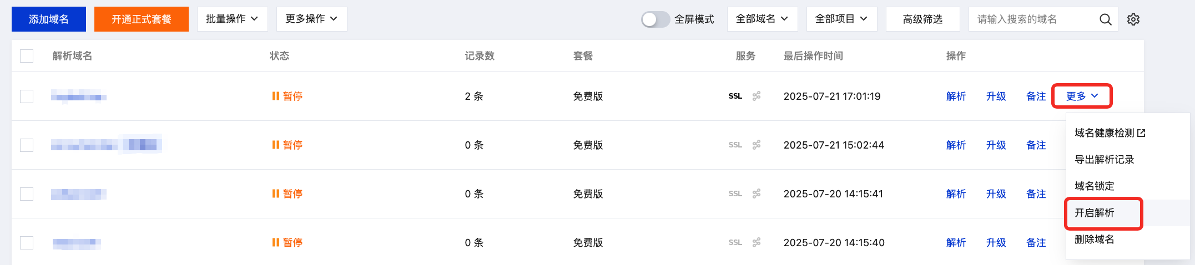Open the 全部域名 filter dropdown

pos(762,19)
